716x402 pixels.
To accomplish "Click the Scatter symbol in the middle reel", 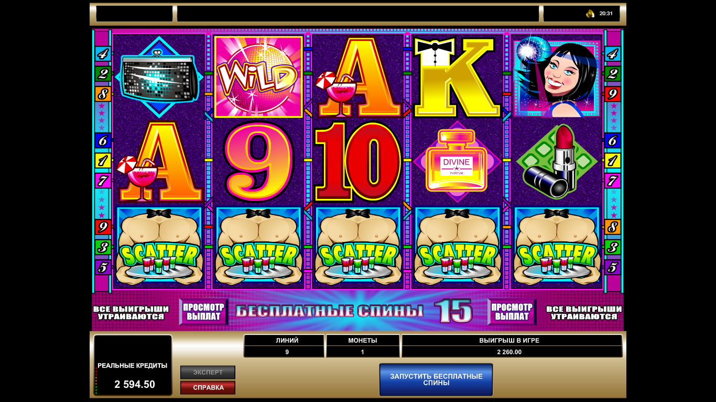I will tap(358, 247).
